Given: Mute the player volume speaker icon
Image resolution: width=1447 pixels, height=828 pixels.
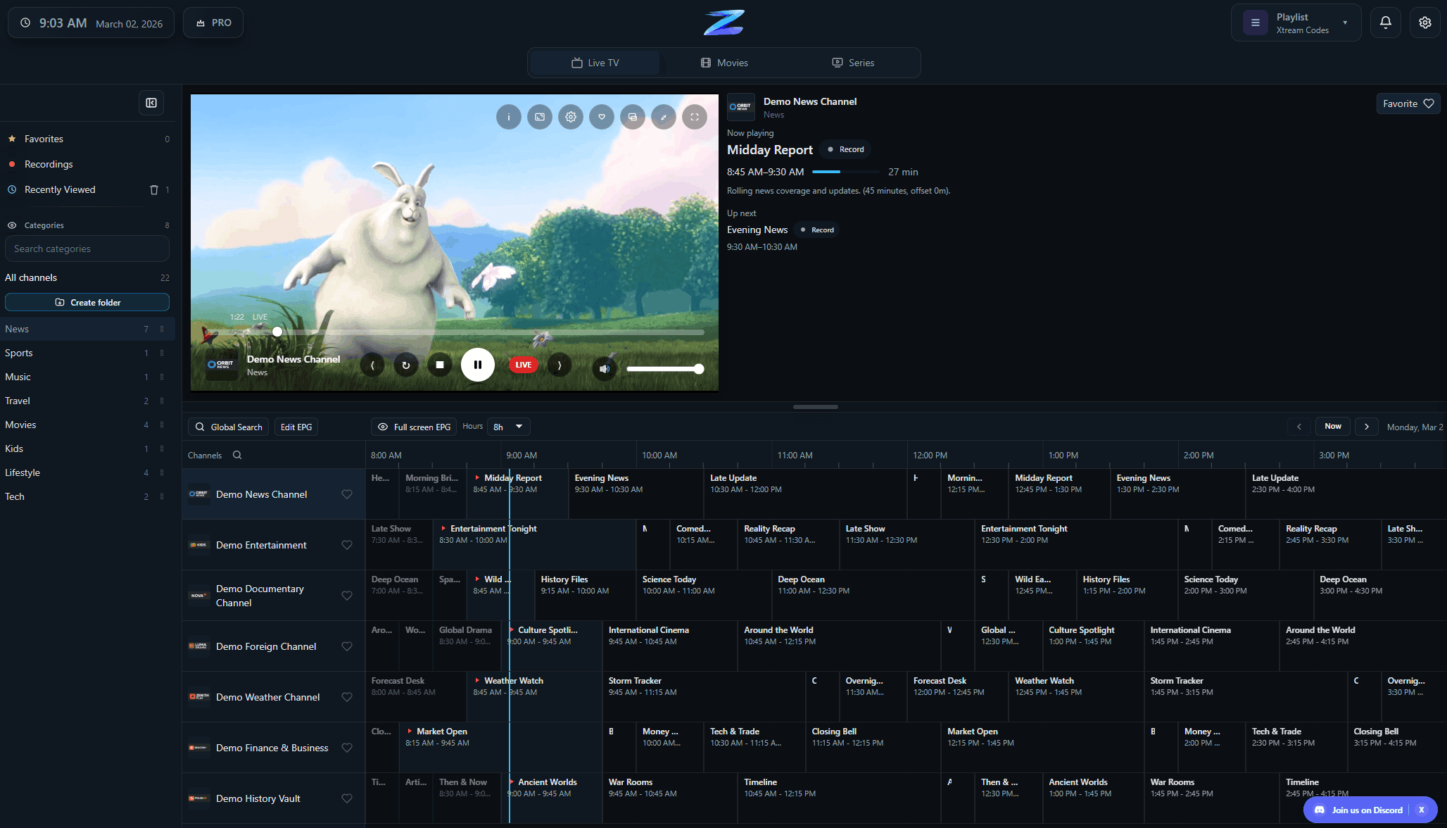Looking at the screenshot, I should pos(604,368).
